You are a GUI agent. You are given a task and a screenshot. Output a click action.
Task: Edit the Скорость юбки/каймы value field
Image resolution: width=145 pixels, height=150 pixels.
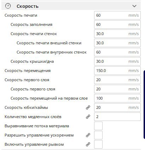(x=117, y=107)
